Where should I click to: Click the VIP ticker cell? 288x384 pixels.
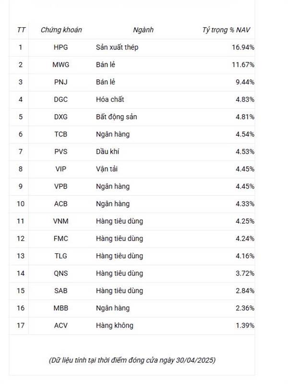coord(61,169)
